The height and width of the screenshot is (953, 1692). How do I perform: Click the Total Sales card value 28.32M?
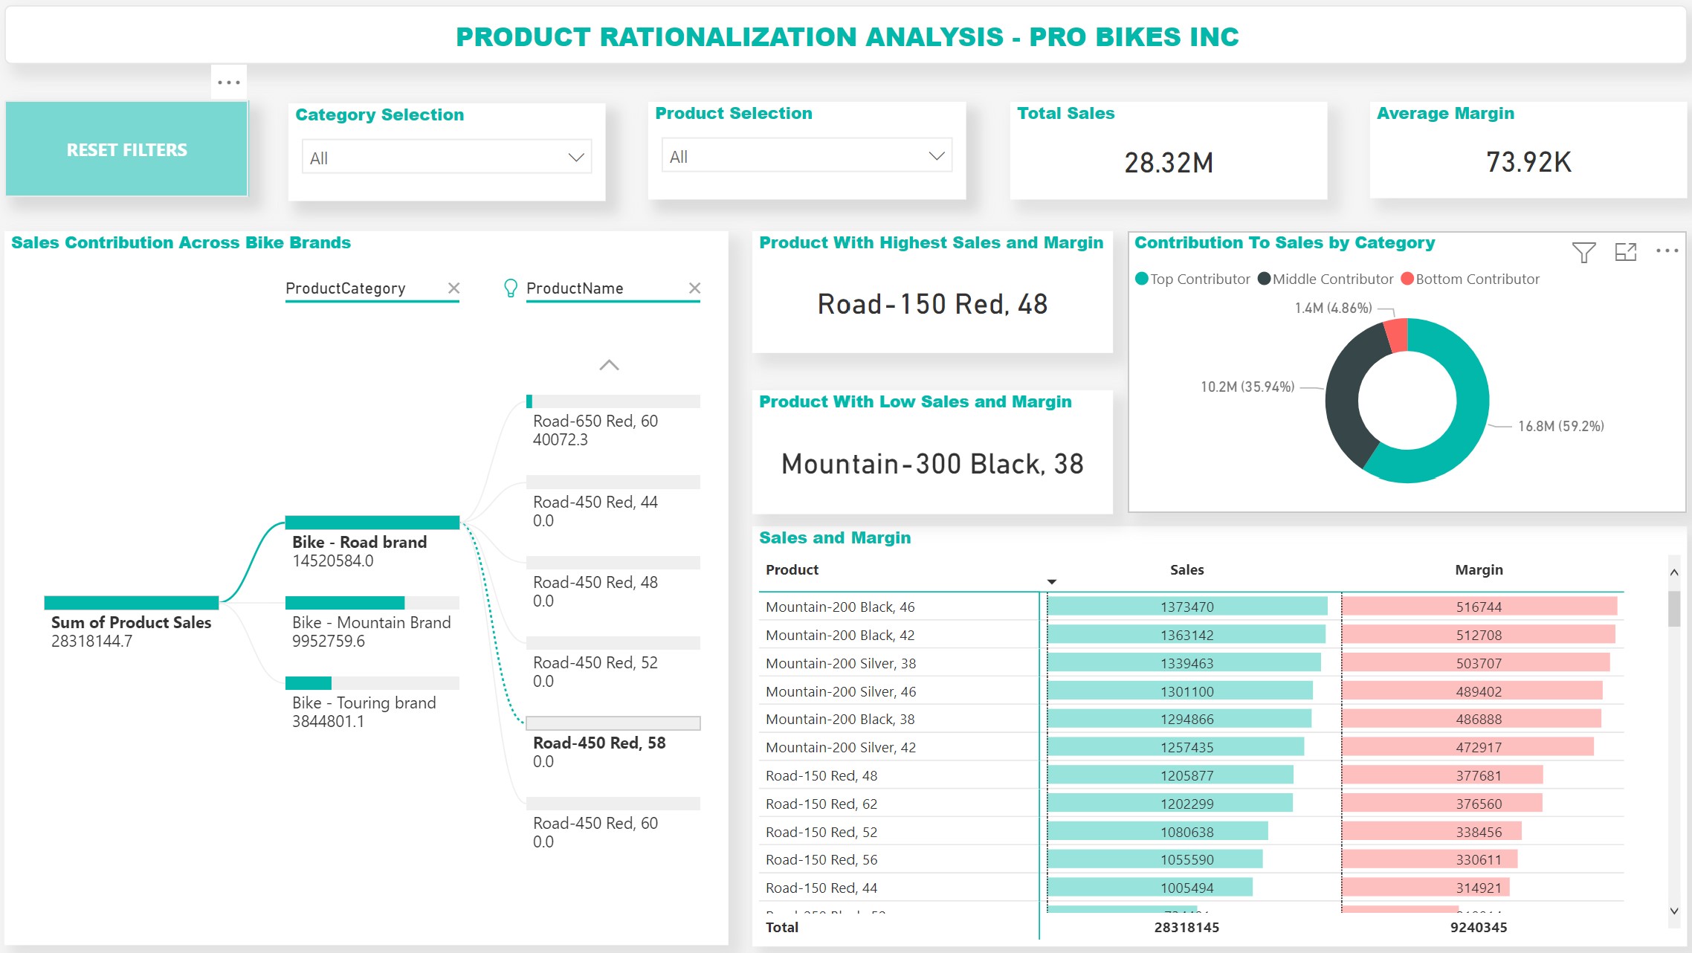coord(1169,162)
